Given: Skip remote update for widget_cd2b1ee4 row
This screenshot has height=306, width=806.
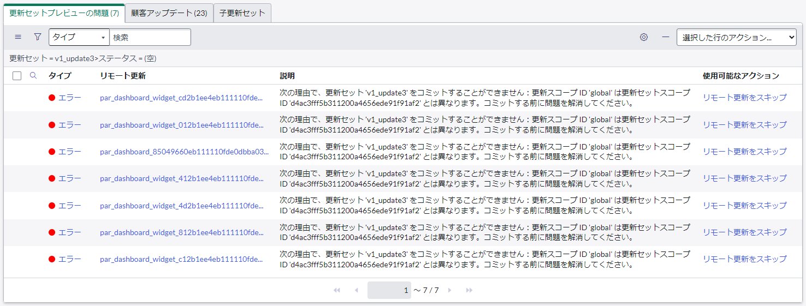Looking at the screenshot, I should pos(745,98).
